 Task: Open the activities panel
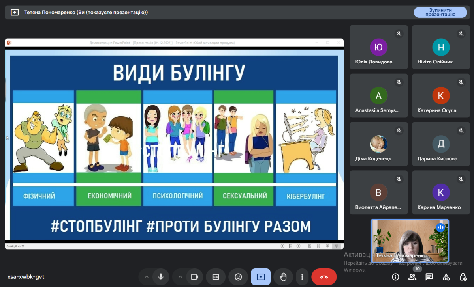click(x=446, y=277)
